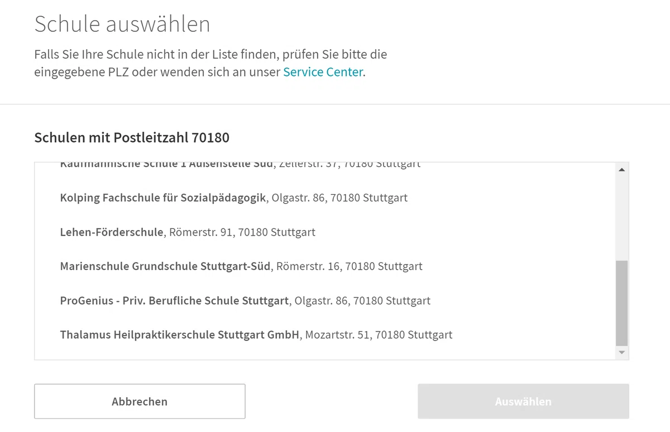Viewport: 670px width, 432px height.
Task: Select Lehen-Förderschule entry
Action: [x=325, y=232]
